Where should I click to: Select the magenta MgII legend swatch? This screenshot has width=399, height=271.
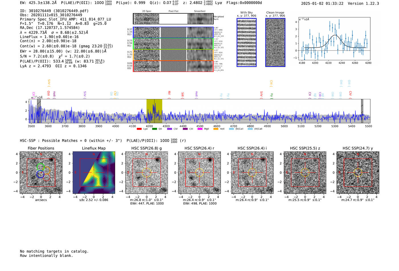coord(200,129)
